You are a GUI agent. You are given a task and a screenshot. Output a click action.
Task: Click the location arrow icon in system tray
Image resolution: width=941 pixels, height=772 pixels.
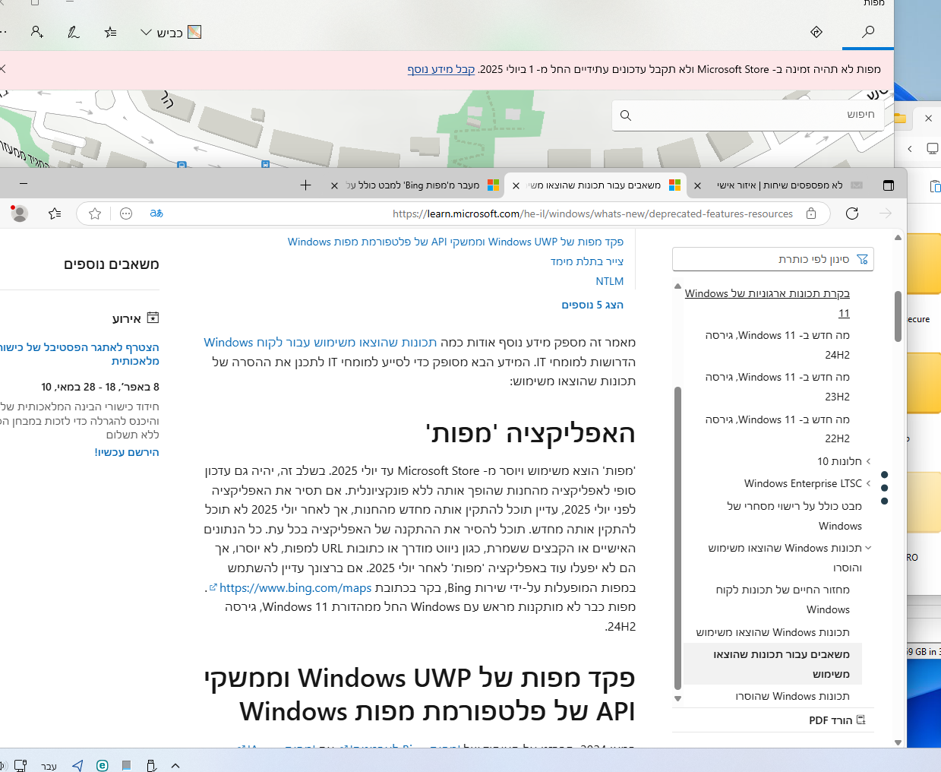pyautogui.click(x=77, y=765)
